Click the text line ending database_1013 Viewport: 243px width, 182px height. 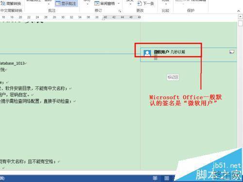pos(13,63)
